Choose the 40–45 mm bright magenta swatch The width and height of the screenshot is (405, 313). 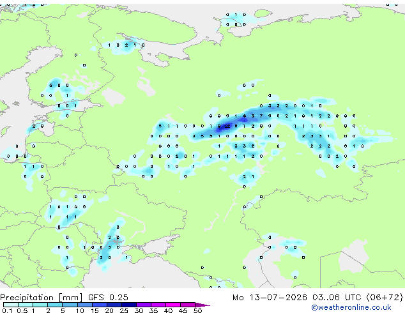click(173, 305)
